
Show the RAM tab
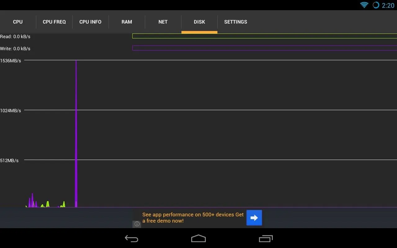(x=127, y=22)
